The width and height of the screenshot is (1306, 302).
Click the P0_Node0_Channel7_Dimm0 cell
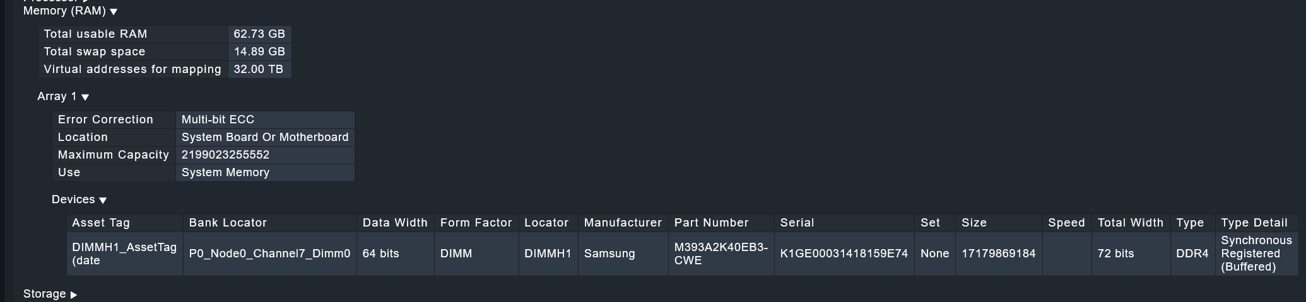tap(269, 254)
